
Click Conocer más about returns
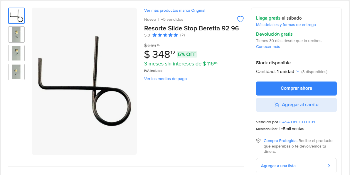(x=268, y=47)
